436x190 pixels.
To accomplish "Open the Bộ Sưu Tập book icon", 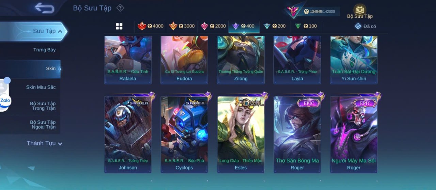I will 360,9.
